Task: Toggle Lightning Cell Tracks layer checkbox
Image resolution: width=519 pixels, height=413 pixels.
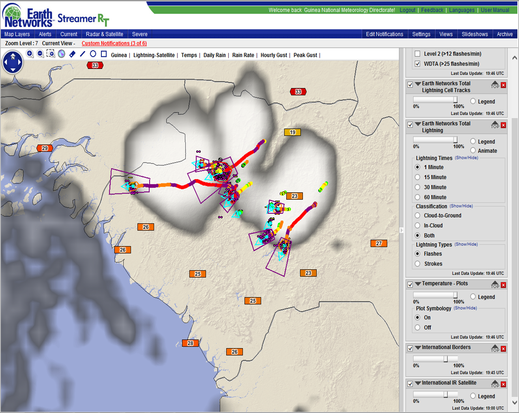Action: pos(410,85)
